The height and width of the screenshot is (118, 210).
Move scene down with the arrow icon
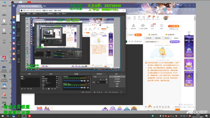pos(31,89)
